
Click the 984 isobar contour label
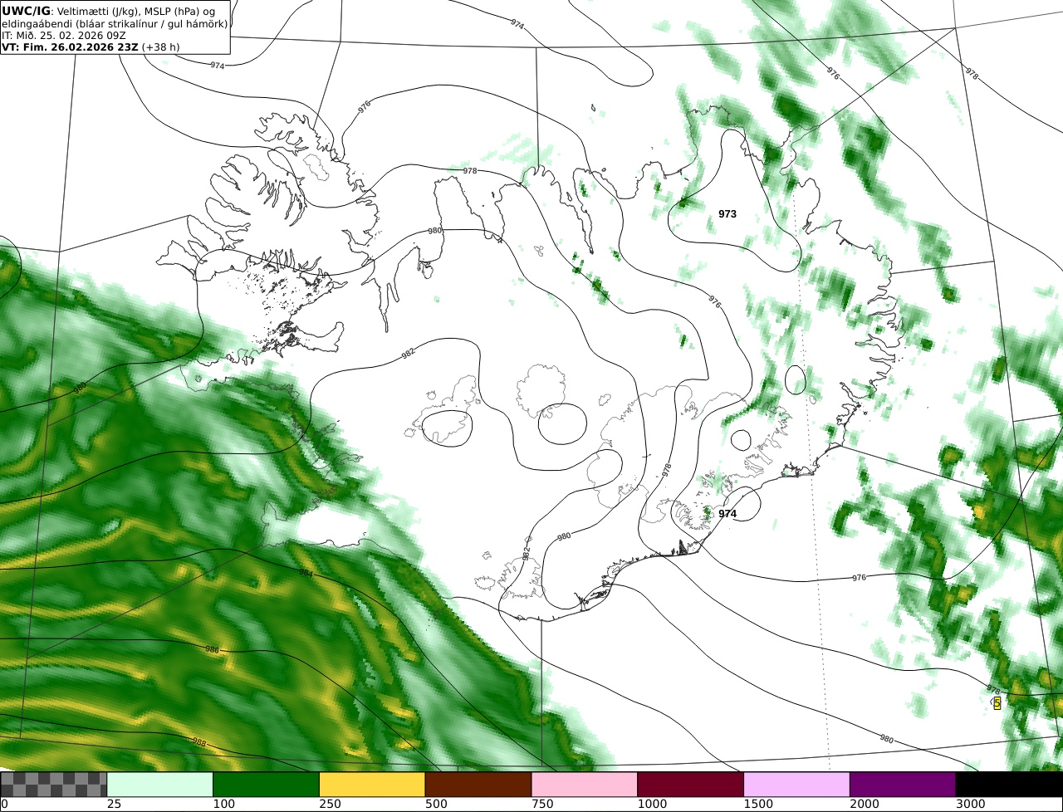(306, 574)
